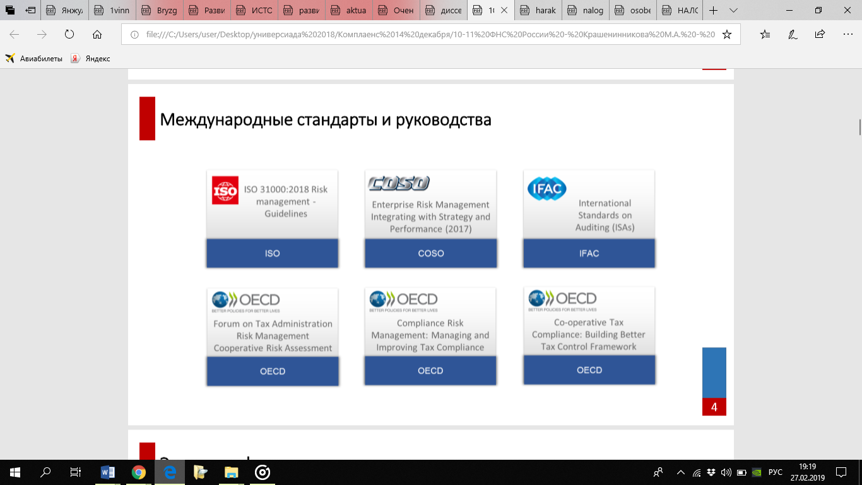
Task: Show site information icon in address bar
Action: click(134, 35)
